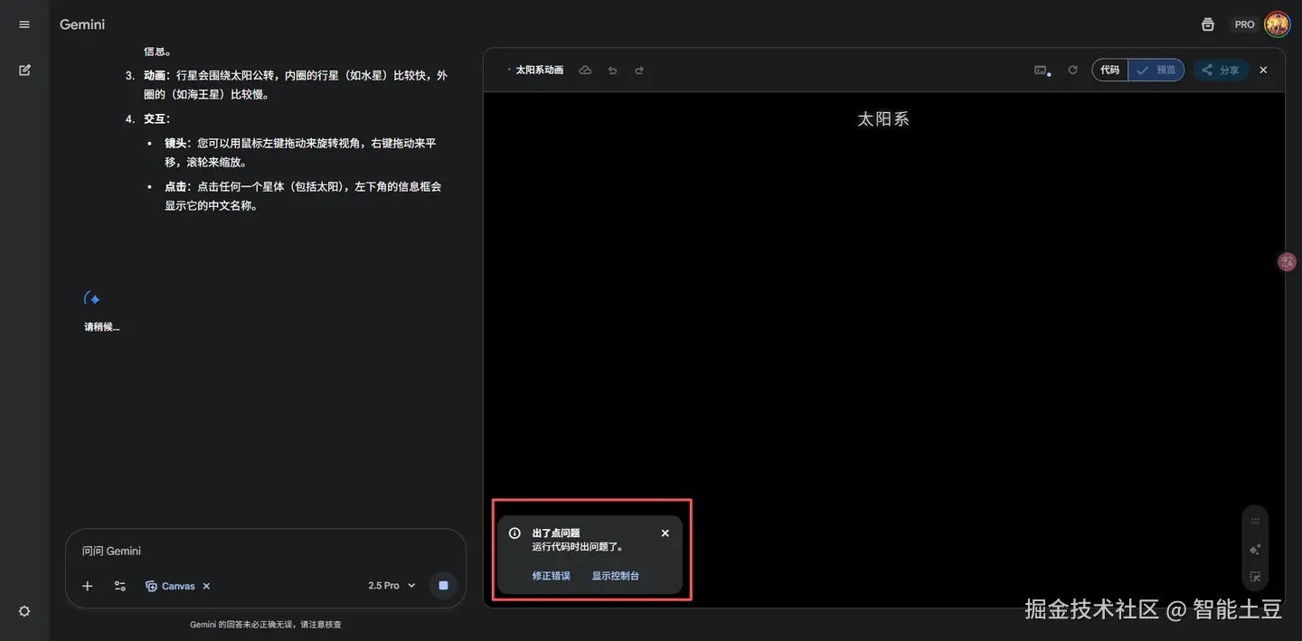Remove the Canvas chip with its X

click(x=206, y=586)
